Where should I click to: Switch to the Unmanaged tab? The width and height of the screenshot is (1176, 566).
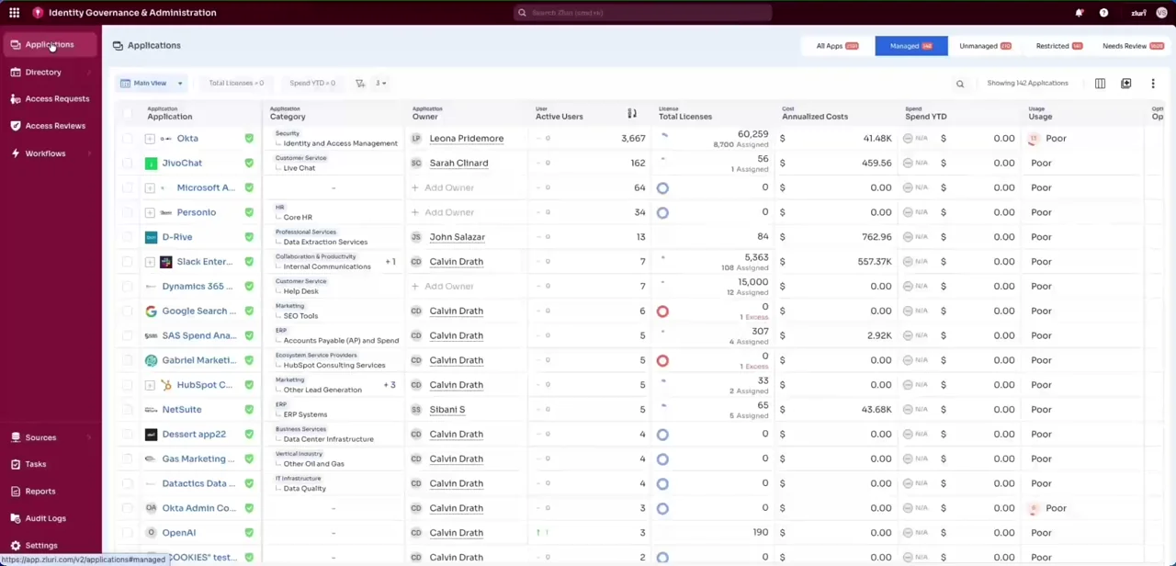point(985,46)
